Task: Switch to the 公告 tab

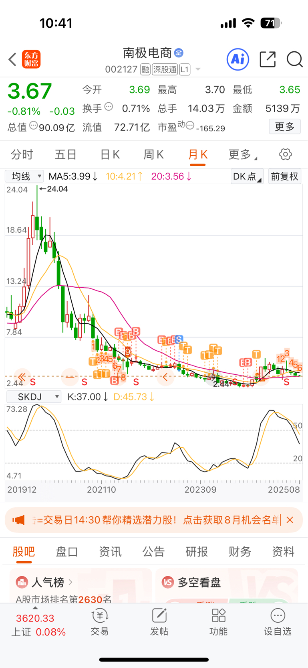Action: click(x=153, y=552)
